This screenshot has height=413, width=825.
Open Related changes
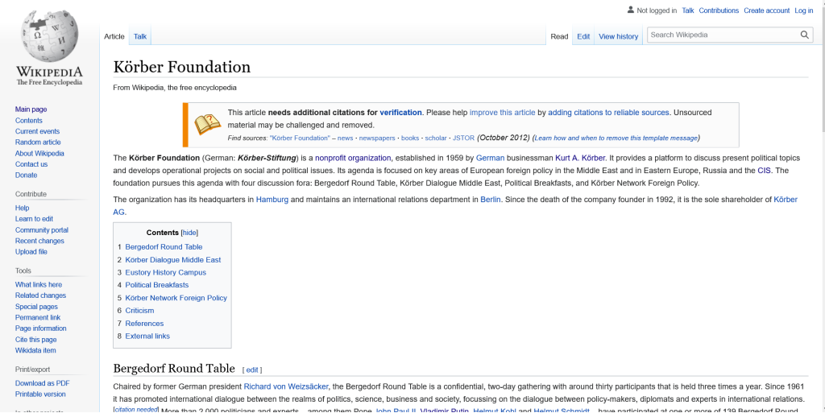click(40, 295)
